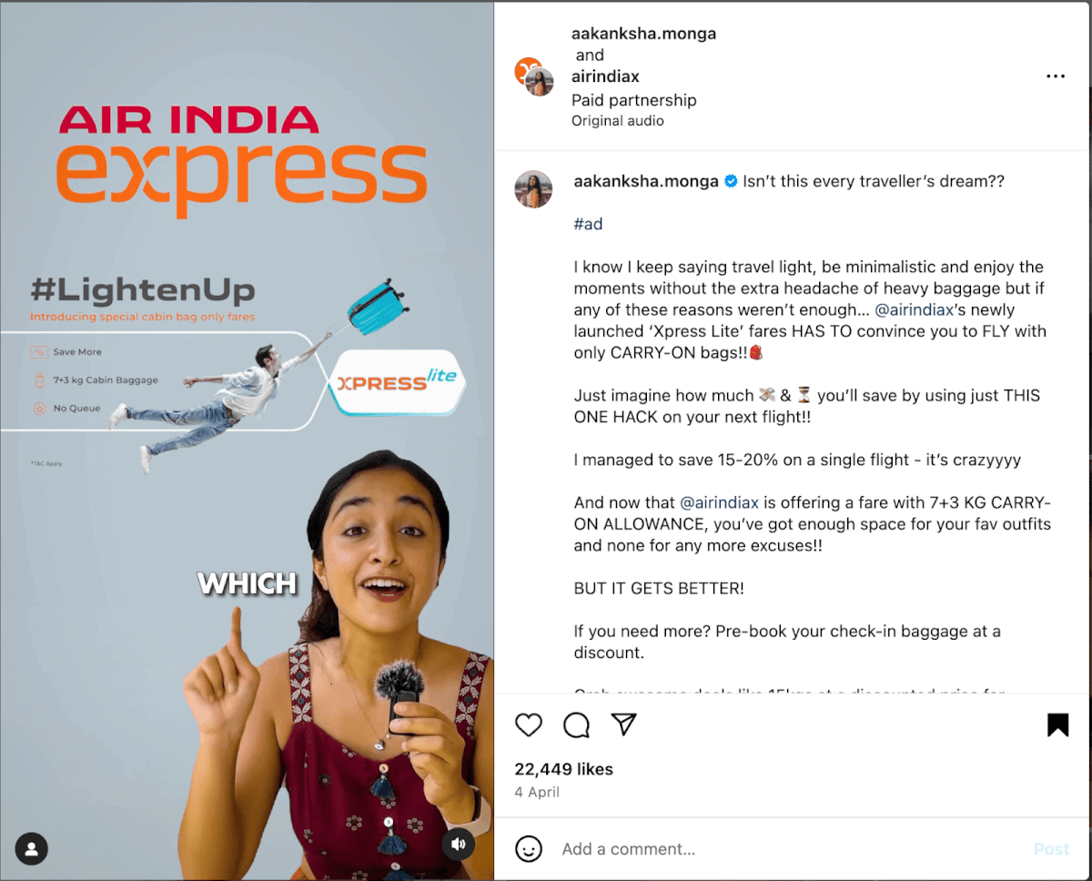1092x881 pixels.
Task: Open aakanksha.monga profile in header
Action: 643,34
